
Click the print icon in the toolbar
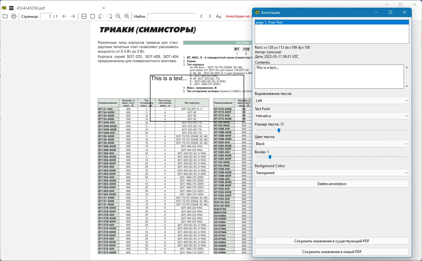[x=13, y=16]
